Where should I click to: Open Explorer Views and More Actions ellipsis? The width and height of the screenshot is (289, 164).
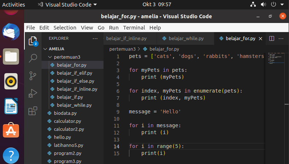[95, 38]
